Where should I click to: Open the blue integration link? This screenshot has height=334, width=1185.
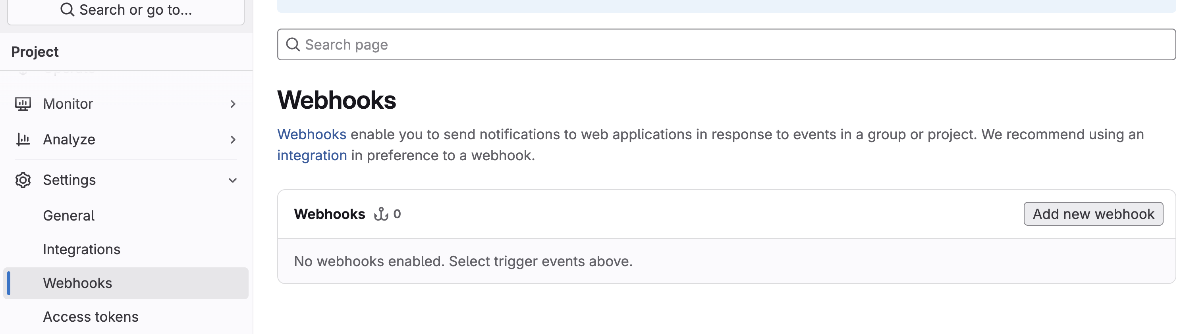click(x=312, y=155)
